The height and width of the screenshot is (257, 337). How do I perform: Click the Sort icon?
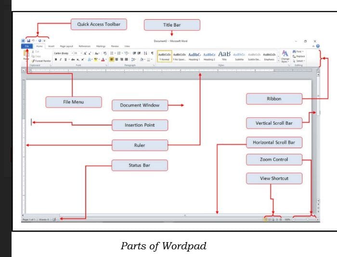click(x=145, y=53)
